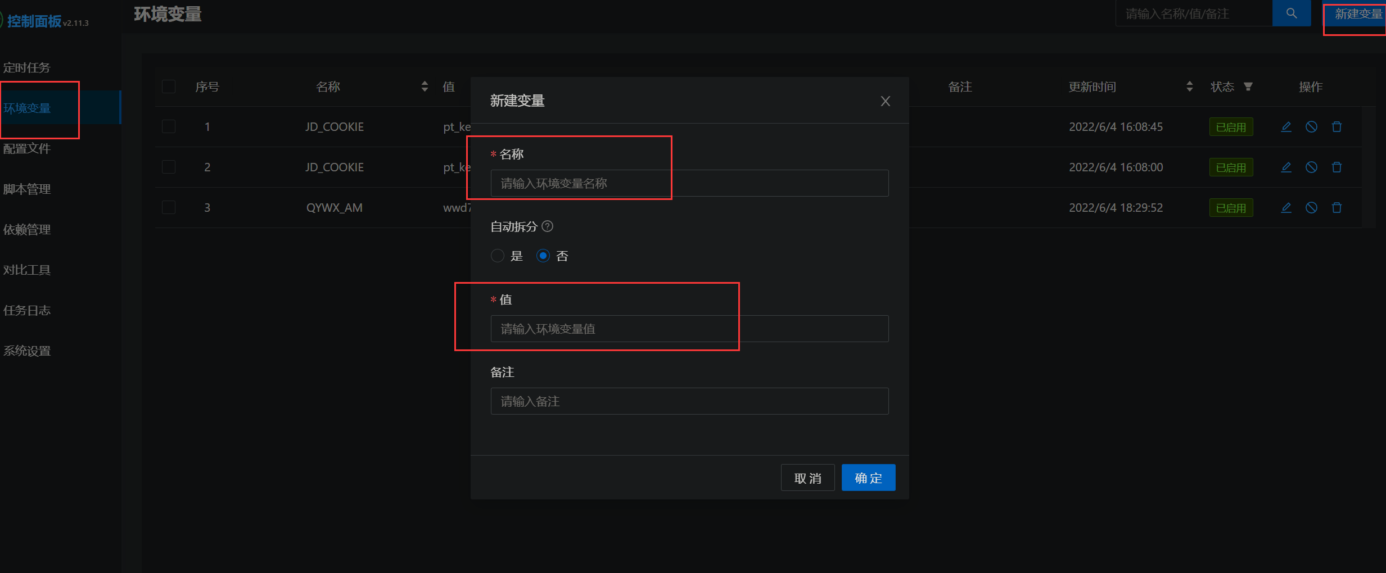Open 对比工具 in sidebar
Viewport: 1386px width, 573px height.
click(x=27, y=270)
